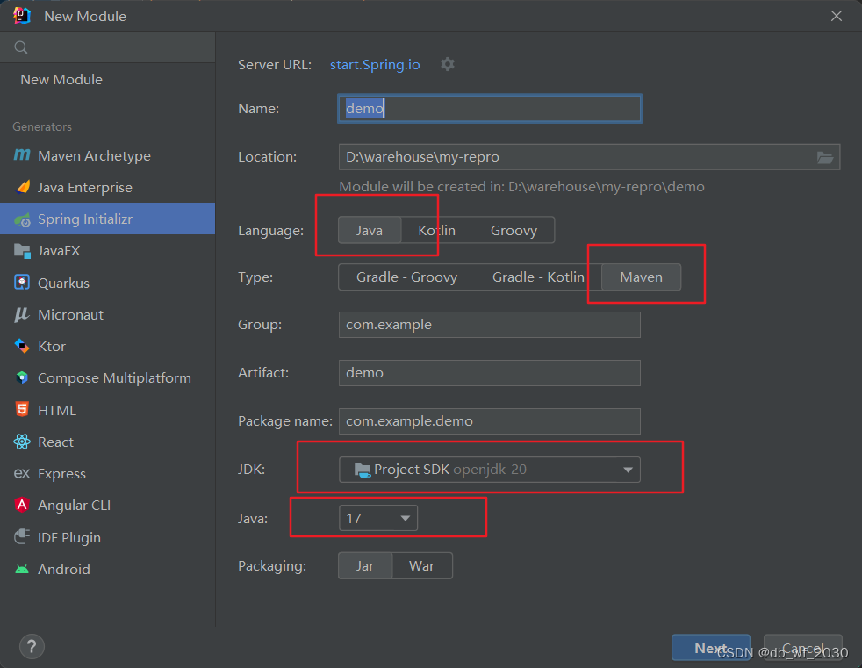Viewport: 862px width, 668px height.
Task: Select Kotlin as the language
Action: (436, 230)
